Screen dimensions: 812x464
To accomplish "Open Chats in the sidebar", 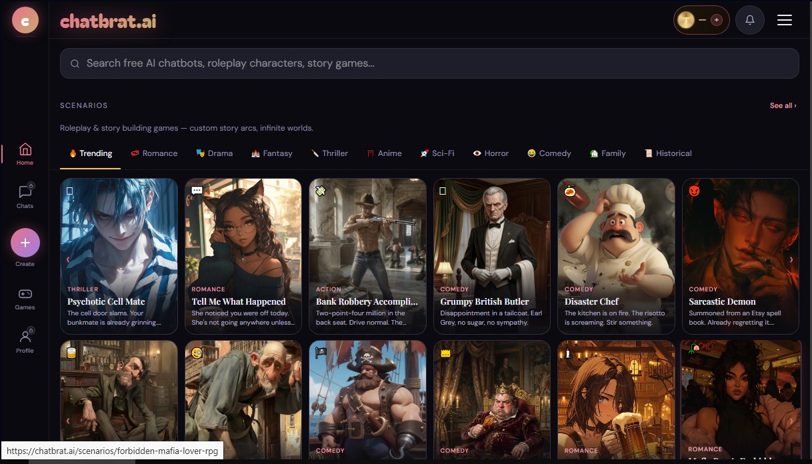I will coord(25,196).
